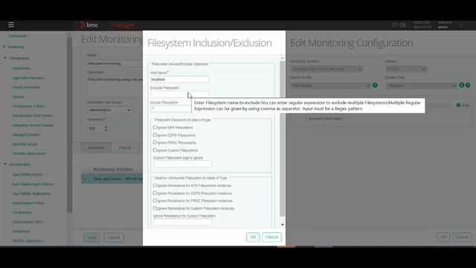The height and width of the screenshot is (268, 476).
Task: Collapse the Administration tree node in sidebar
Action: [5, 165]
